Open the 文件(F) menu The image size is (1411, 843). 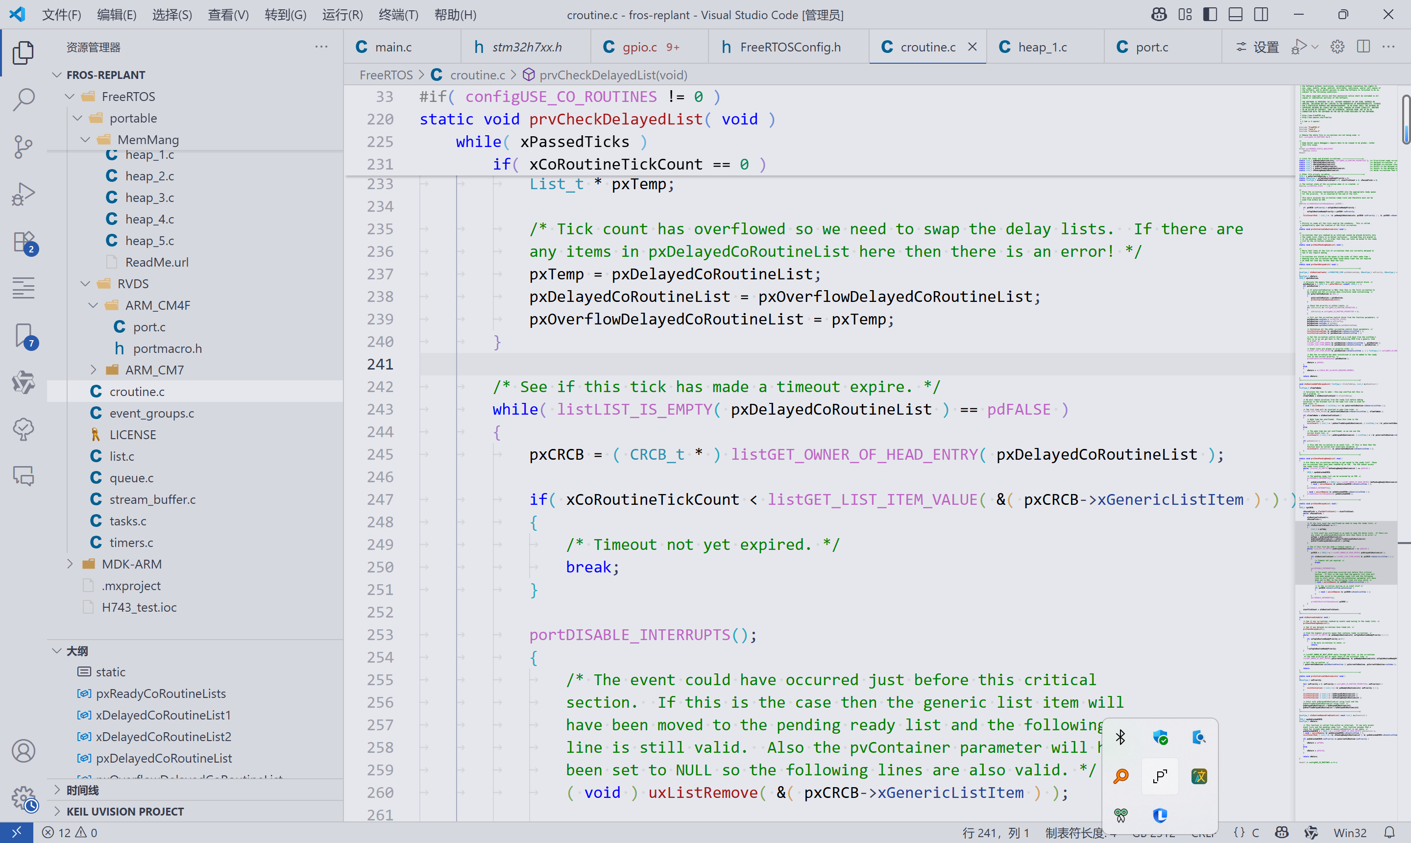61,15
